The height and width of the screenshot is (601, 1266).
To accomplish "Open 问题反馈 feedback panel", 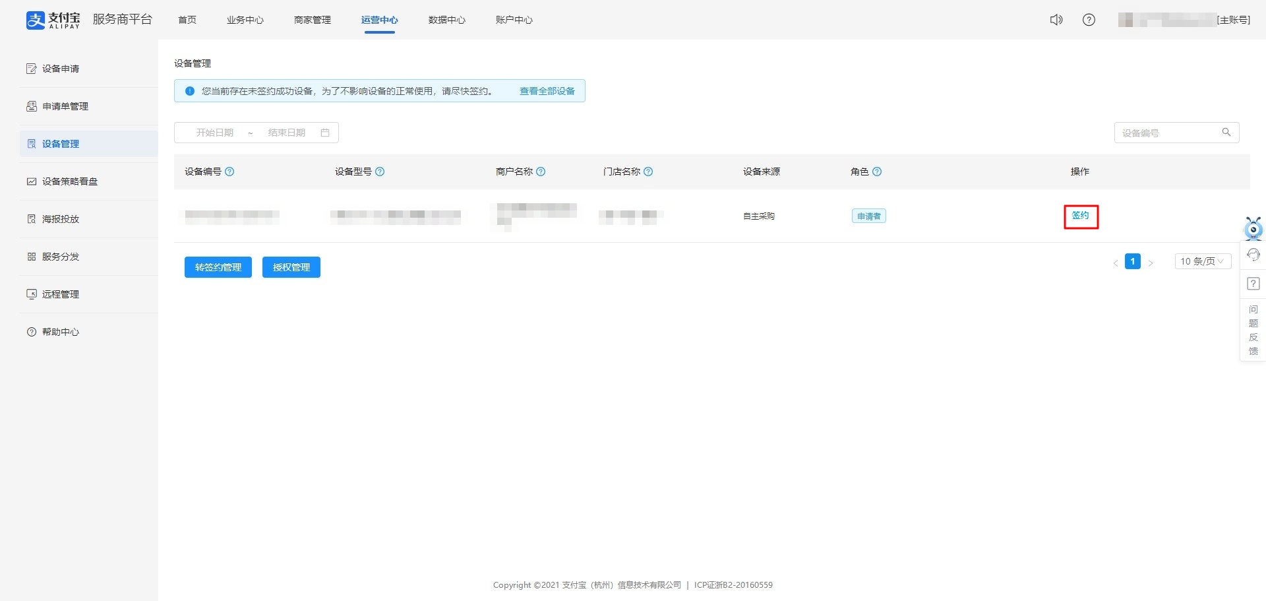I will [x=1253, y=330].
